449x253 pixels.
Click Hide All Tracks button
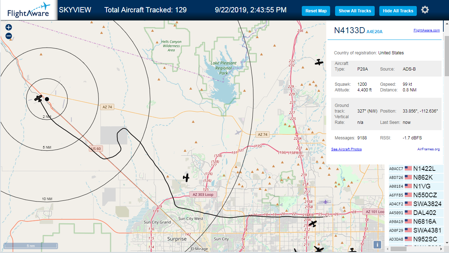pos(398,11)
